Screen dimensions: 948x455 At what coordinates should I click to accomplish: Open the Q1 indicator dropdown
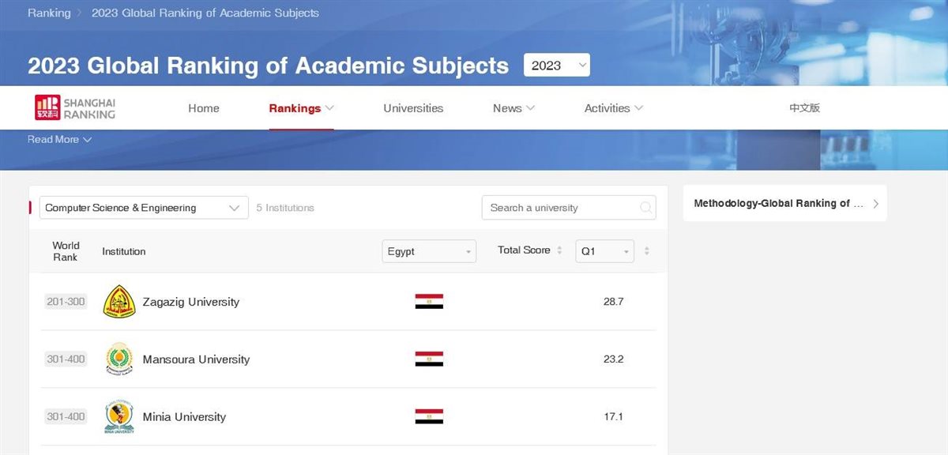[x=604, y=251]
